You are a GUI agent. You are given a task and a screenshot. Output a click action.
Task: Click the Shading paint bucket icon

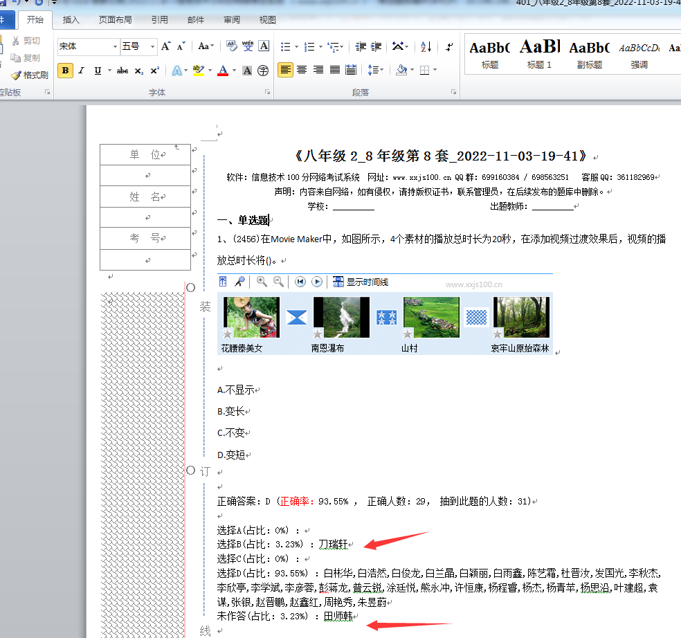coord(401,70)
